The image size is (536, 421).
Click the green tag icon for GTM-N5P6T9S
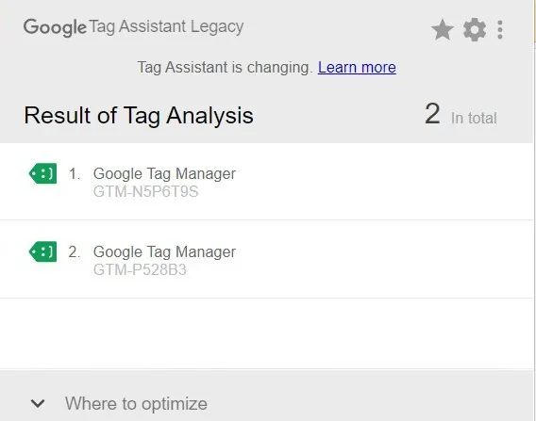coord(42,173)
